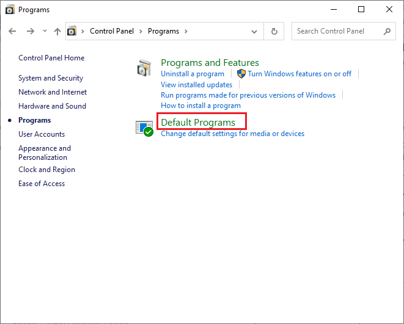Go up one level with Up arrow
This screenshot has width=404, height=324.
pos(57,31)
